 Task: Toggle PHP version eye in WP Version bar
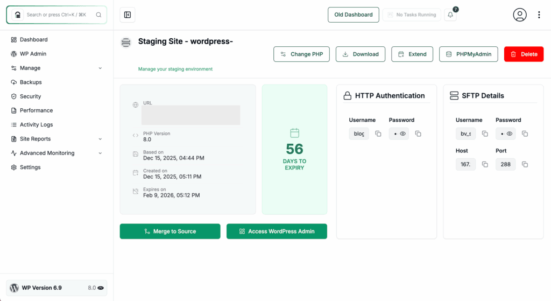point(101,288)
